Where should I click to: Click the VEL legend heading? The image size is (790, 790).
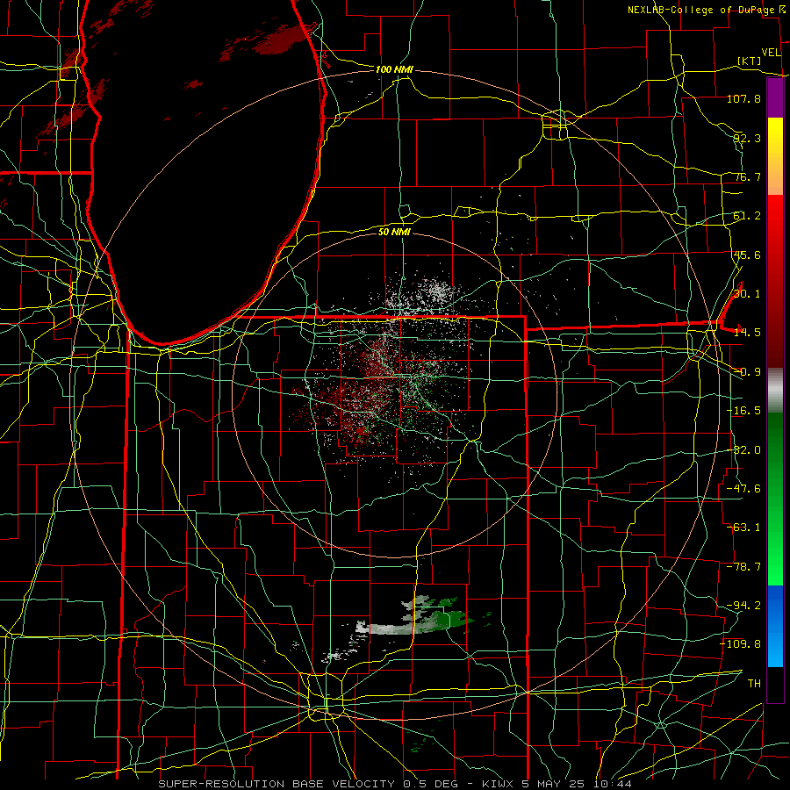coord(771,53)
